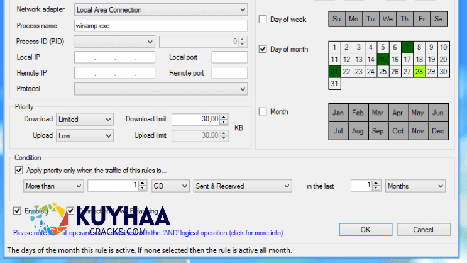This screenshot has height=263, width=467.
Task: Open the Upload priority dropdown set to Low
Action: pyautogui.click(x=84, y=135)
